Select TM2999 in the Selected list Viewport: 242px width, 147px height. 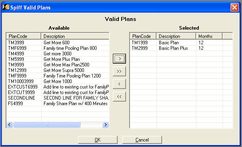point(139,48)
